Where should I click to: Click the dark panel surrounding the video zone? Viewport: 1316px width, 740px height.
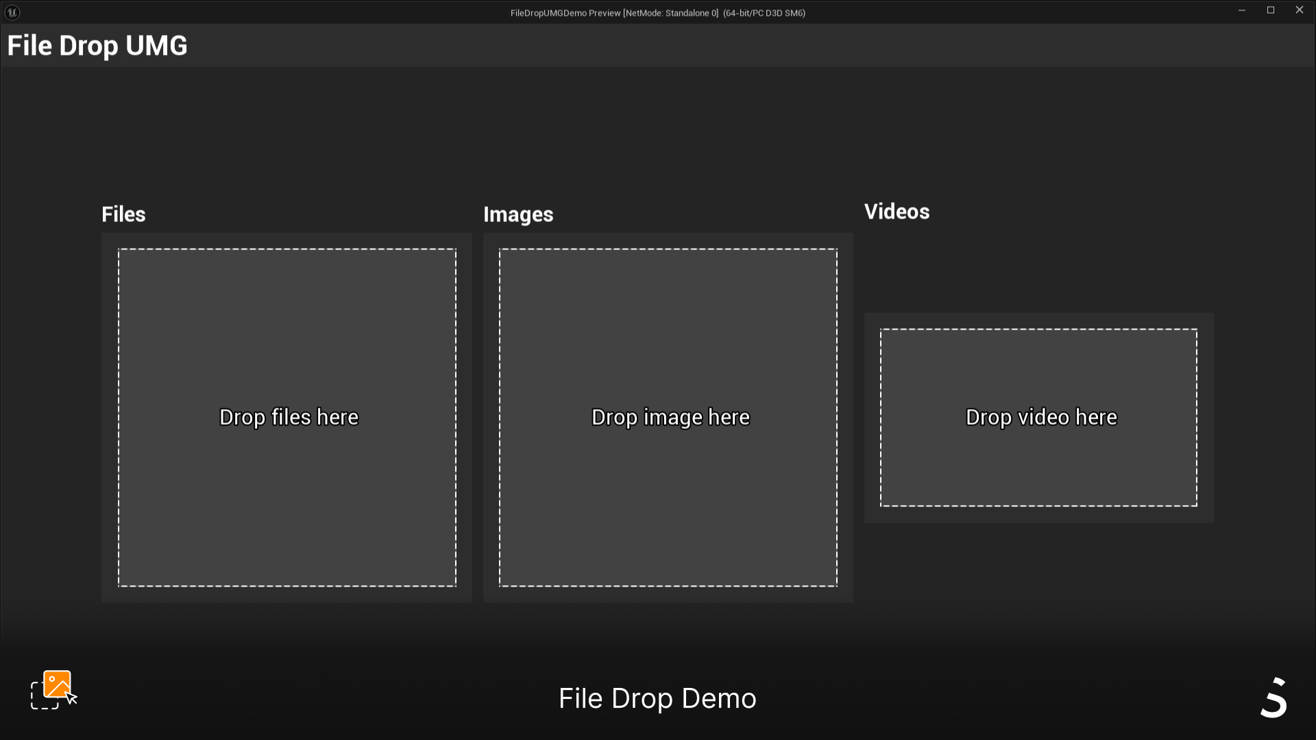pos(1039,515)
